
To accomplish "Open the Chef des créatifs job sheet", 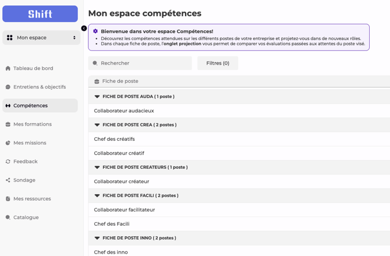I will point(115,139).
